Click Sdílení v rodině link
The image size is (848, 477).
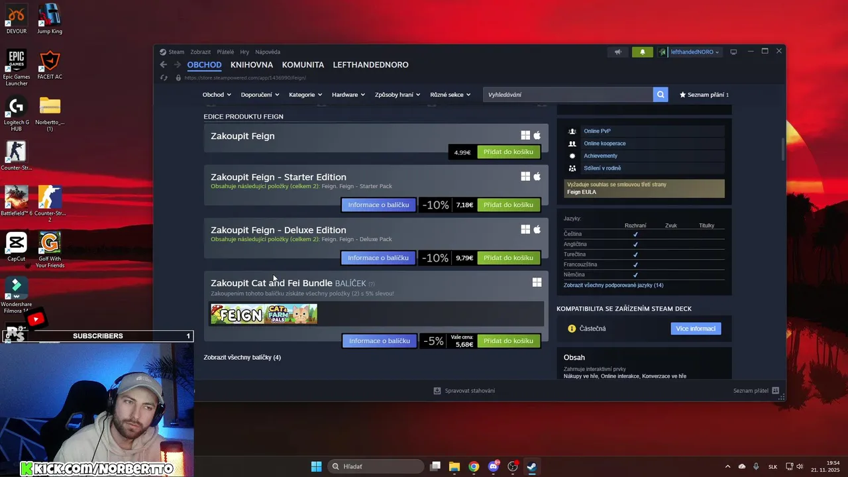[x=602, y=168]
